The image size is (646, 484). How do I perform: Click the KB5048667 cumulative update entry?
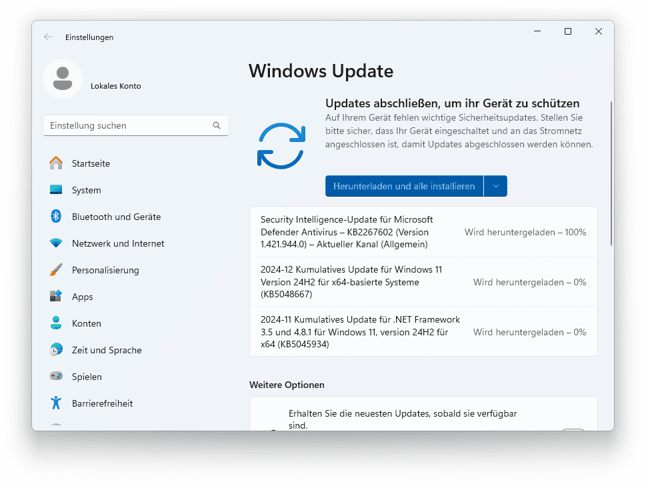click(423, 282)
